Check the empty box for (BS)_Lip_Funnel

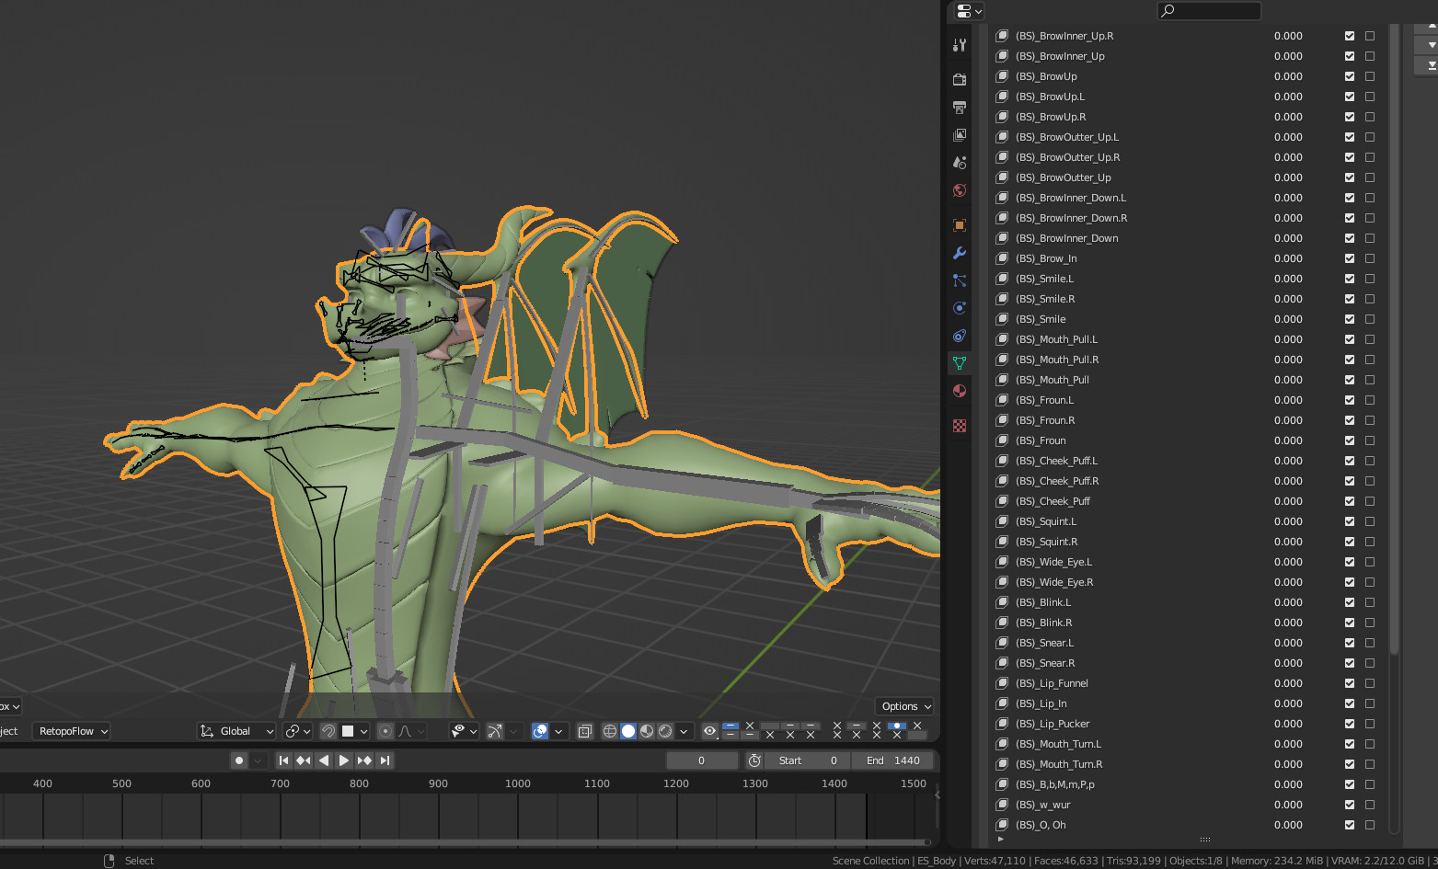click(1370, 683)
